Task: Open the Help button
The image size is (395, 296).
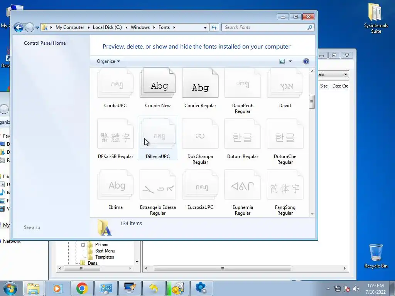Action: pyautogui.click(x=306, y=61)
